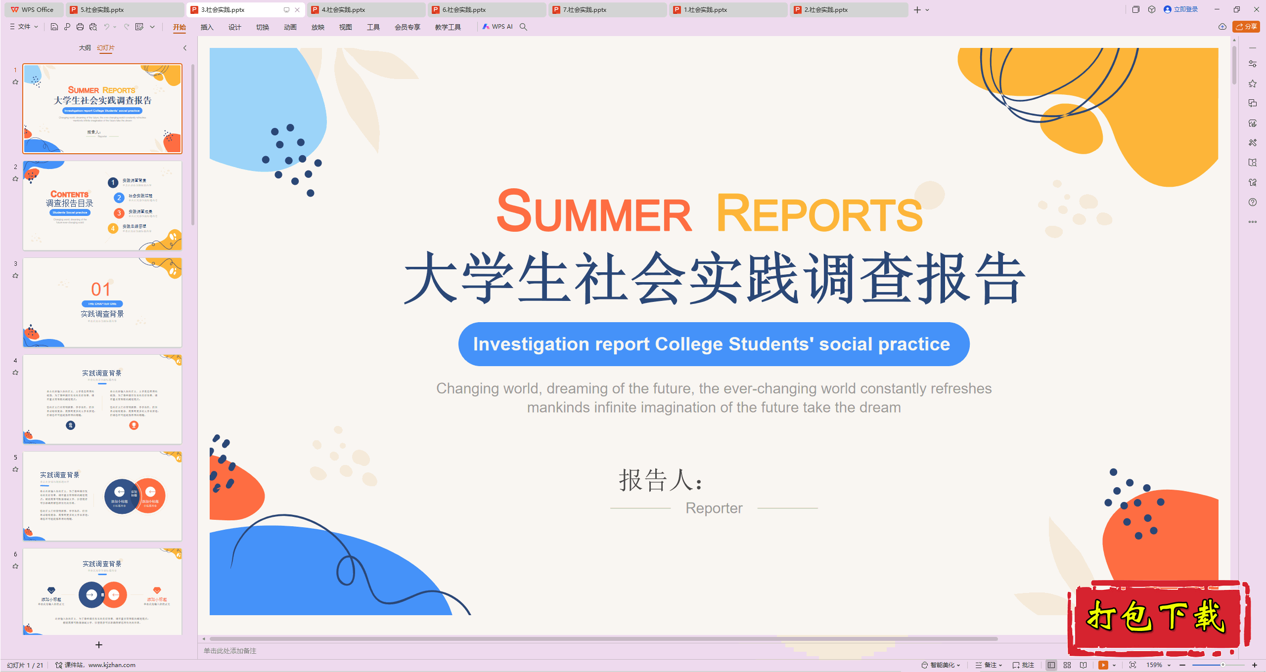Click the export to PDF icon
The height and width of the screenshot is (672, 1266).
coord(67,27)
